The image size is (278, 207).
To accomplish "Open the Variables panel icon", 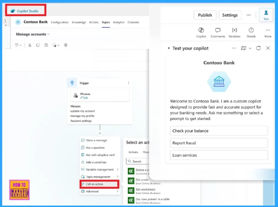I will pos(234,33).
